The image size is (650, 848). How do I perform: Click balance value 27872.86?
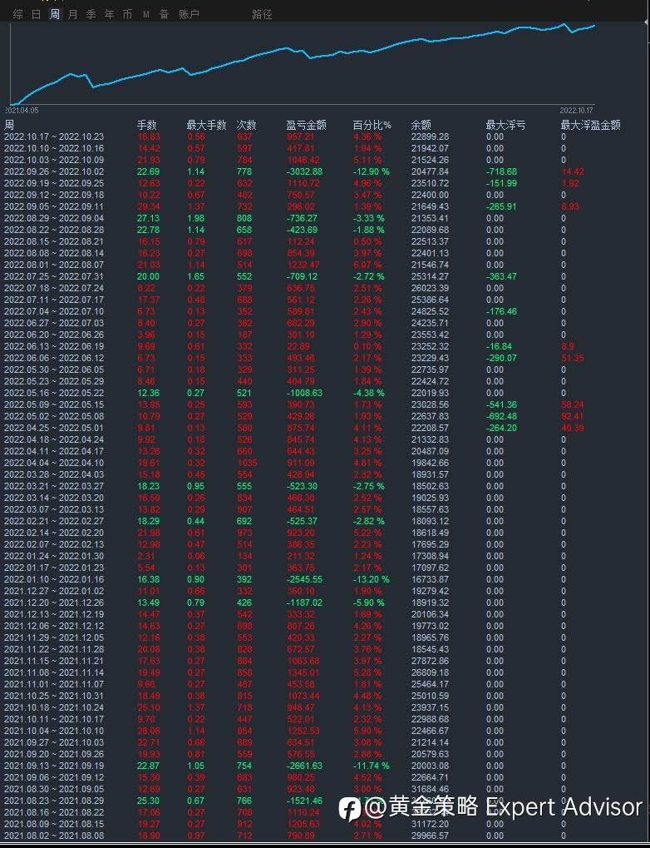[x=430, y=660]
